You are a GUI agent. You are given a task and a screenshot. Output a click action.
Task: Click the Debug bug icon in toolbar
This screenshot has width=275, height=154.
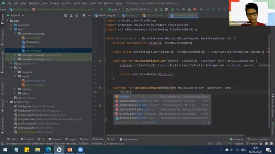(172, 9)
